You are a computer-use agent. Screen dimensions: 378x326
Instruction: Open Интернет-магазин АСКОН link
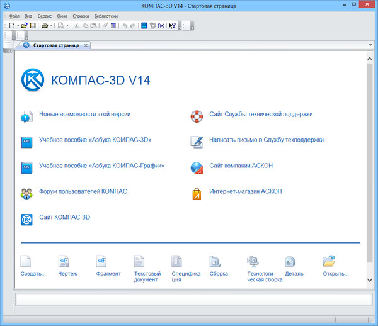(x=246, y=191)
